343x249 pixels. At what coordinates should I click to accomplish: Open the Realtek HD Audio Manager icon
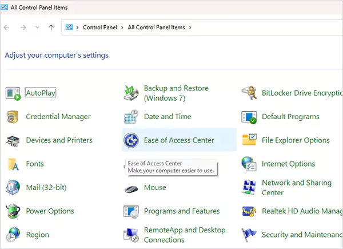(x=249, y=211)
